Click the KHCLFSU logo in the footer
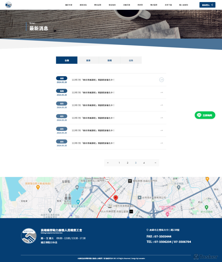 pyautogui.click(x=29, y=236)
